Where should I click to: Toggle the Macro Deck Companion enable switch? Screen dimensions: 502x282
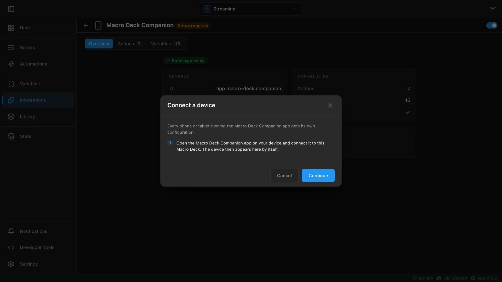(x=492, y=25)
